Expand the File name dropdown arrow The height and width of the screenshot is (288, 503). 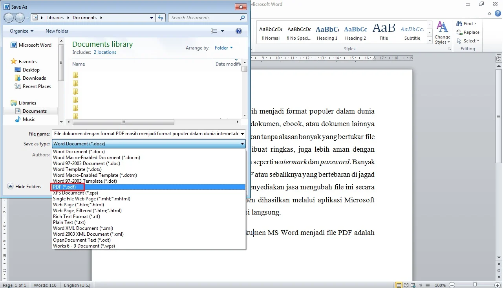[x=242, y=134]
